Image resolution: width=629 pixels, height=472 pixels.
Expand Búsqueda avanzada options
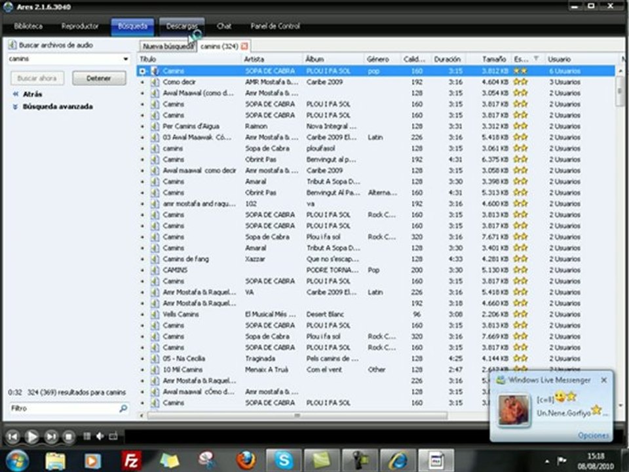pyautogui.click(x=58, y=106)
